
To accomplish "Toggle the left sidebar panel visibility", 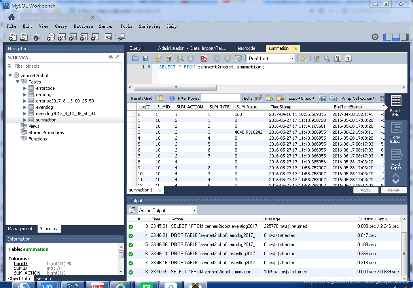I will [x=387, y=37].
